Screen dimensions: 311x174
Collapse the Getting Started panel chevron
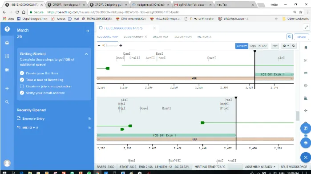coord(86,54)
